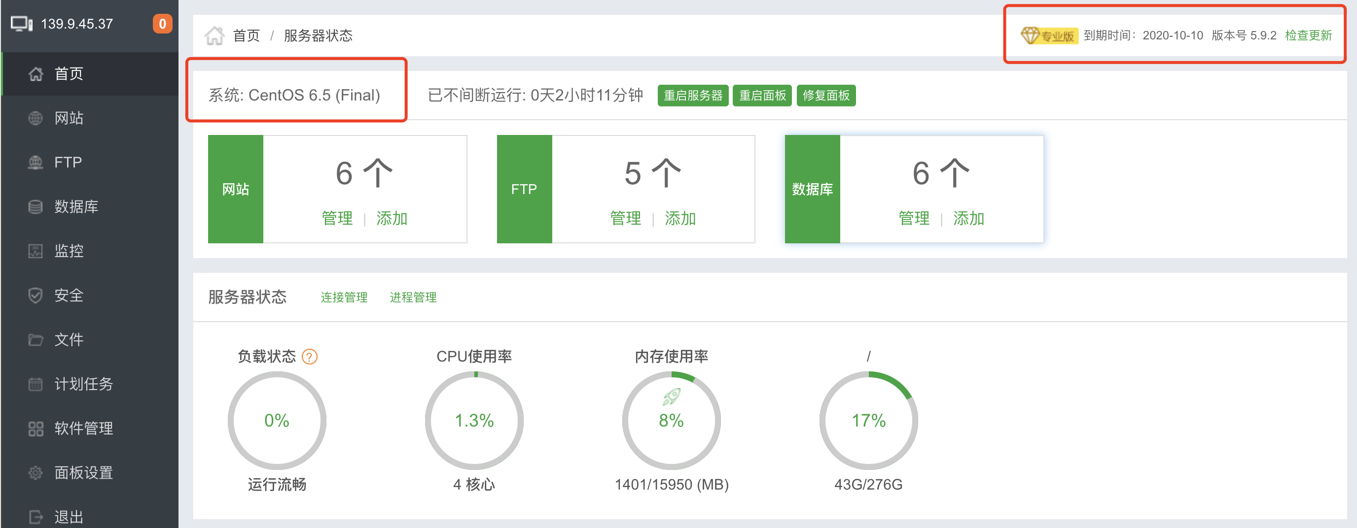This screenshot has width=1357, height=528.
Task: Switch to the 进程管理 tab
Action: (412, 297)
